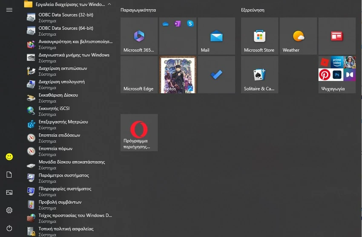This screenshot has width=362, height=237.
Task: Open the Weather tile
Action: point(298,36)
